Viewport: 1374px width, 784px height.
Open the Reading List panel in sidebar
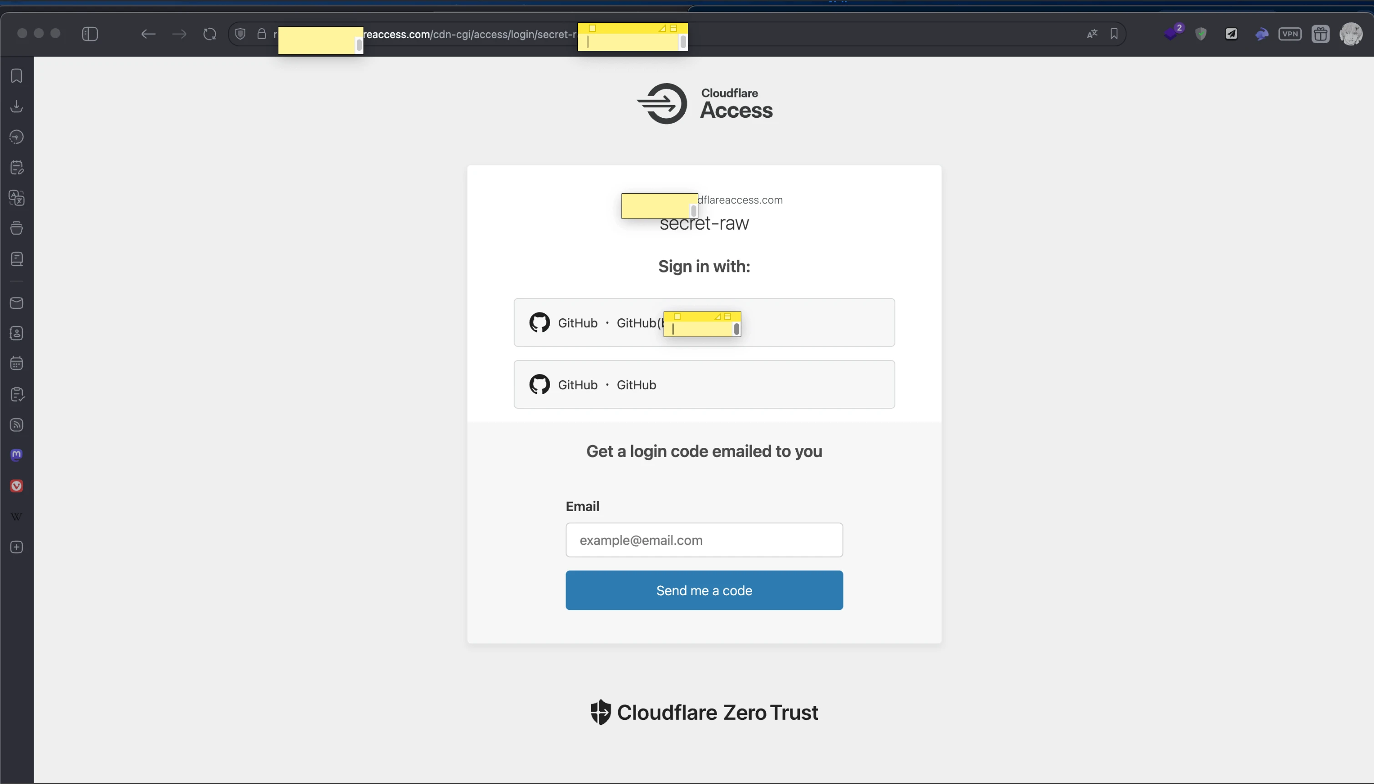(17, 259)
